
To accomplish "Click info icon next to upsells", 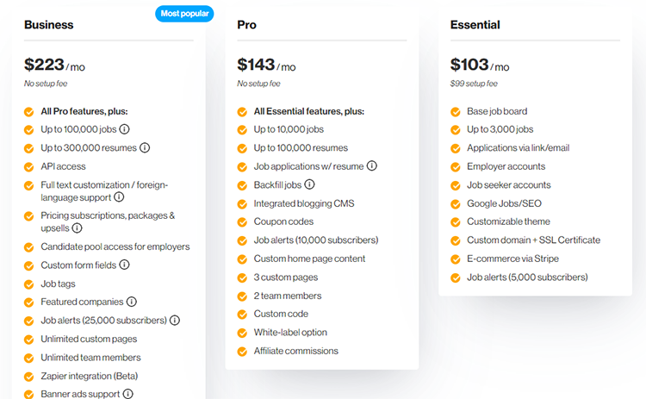I will pyautogui.click(x=77, y=228).
